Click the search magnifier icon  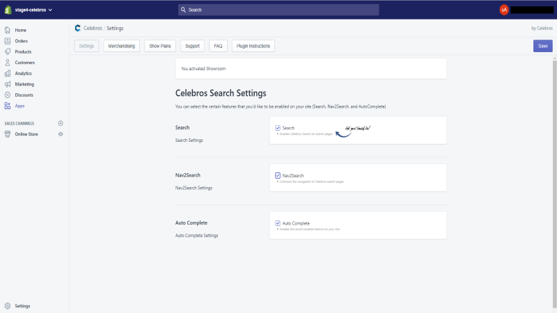[x=183, y=10]
